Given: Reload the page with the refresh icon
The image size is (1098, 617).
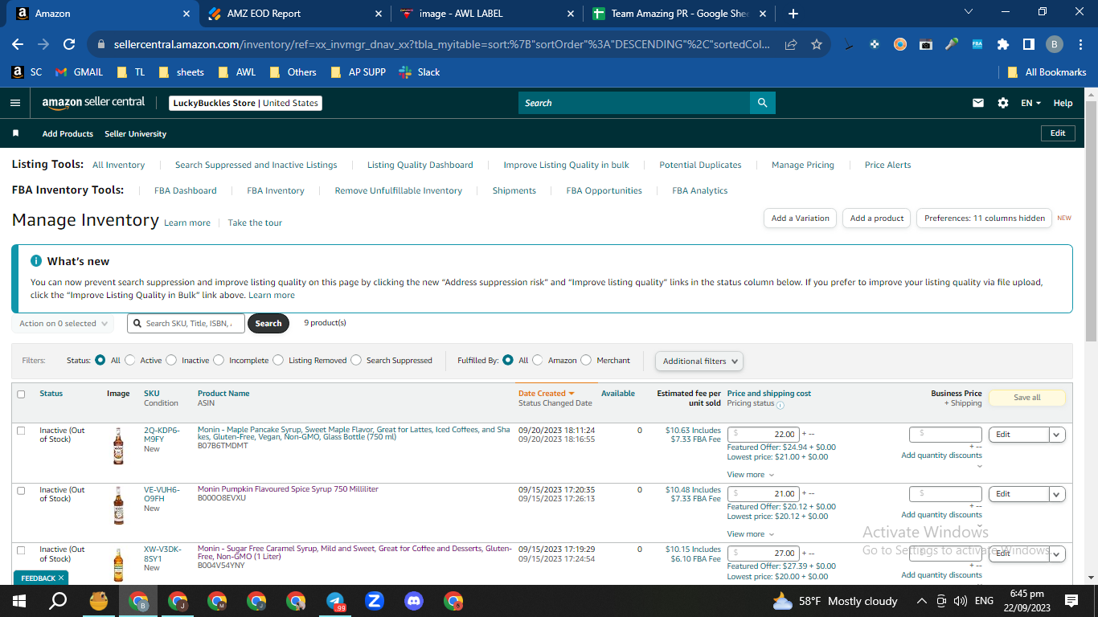Looking at the screenshot, I should (x=69, y=44).
